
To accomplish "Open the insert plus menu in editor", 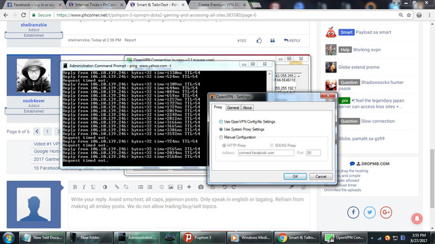I will (x=189, y=187).
